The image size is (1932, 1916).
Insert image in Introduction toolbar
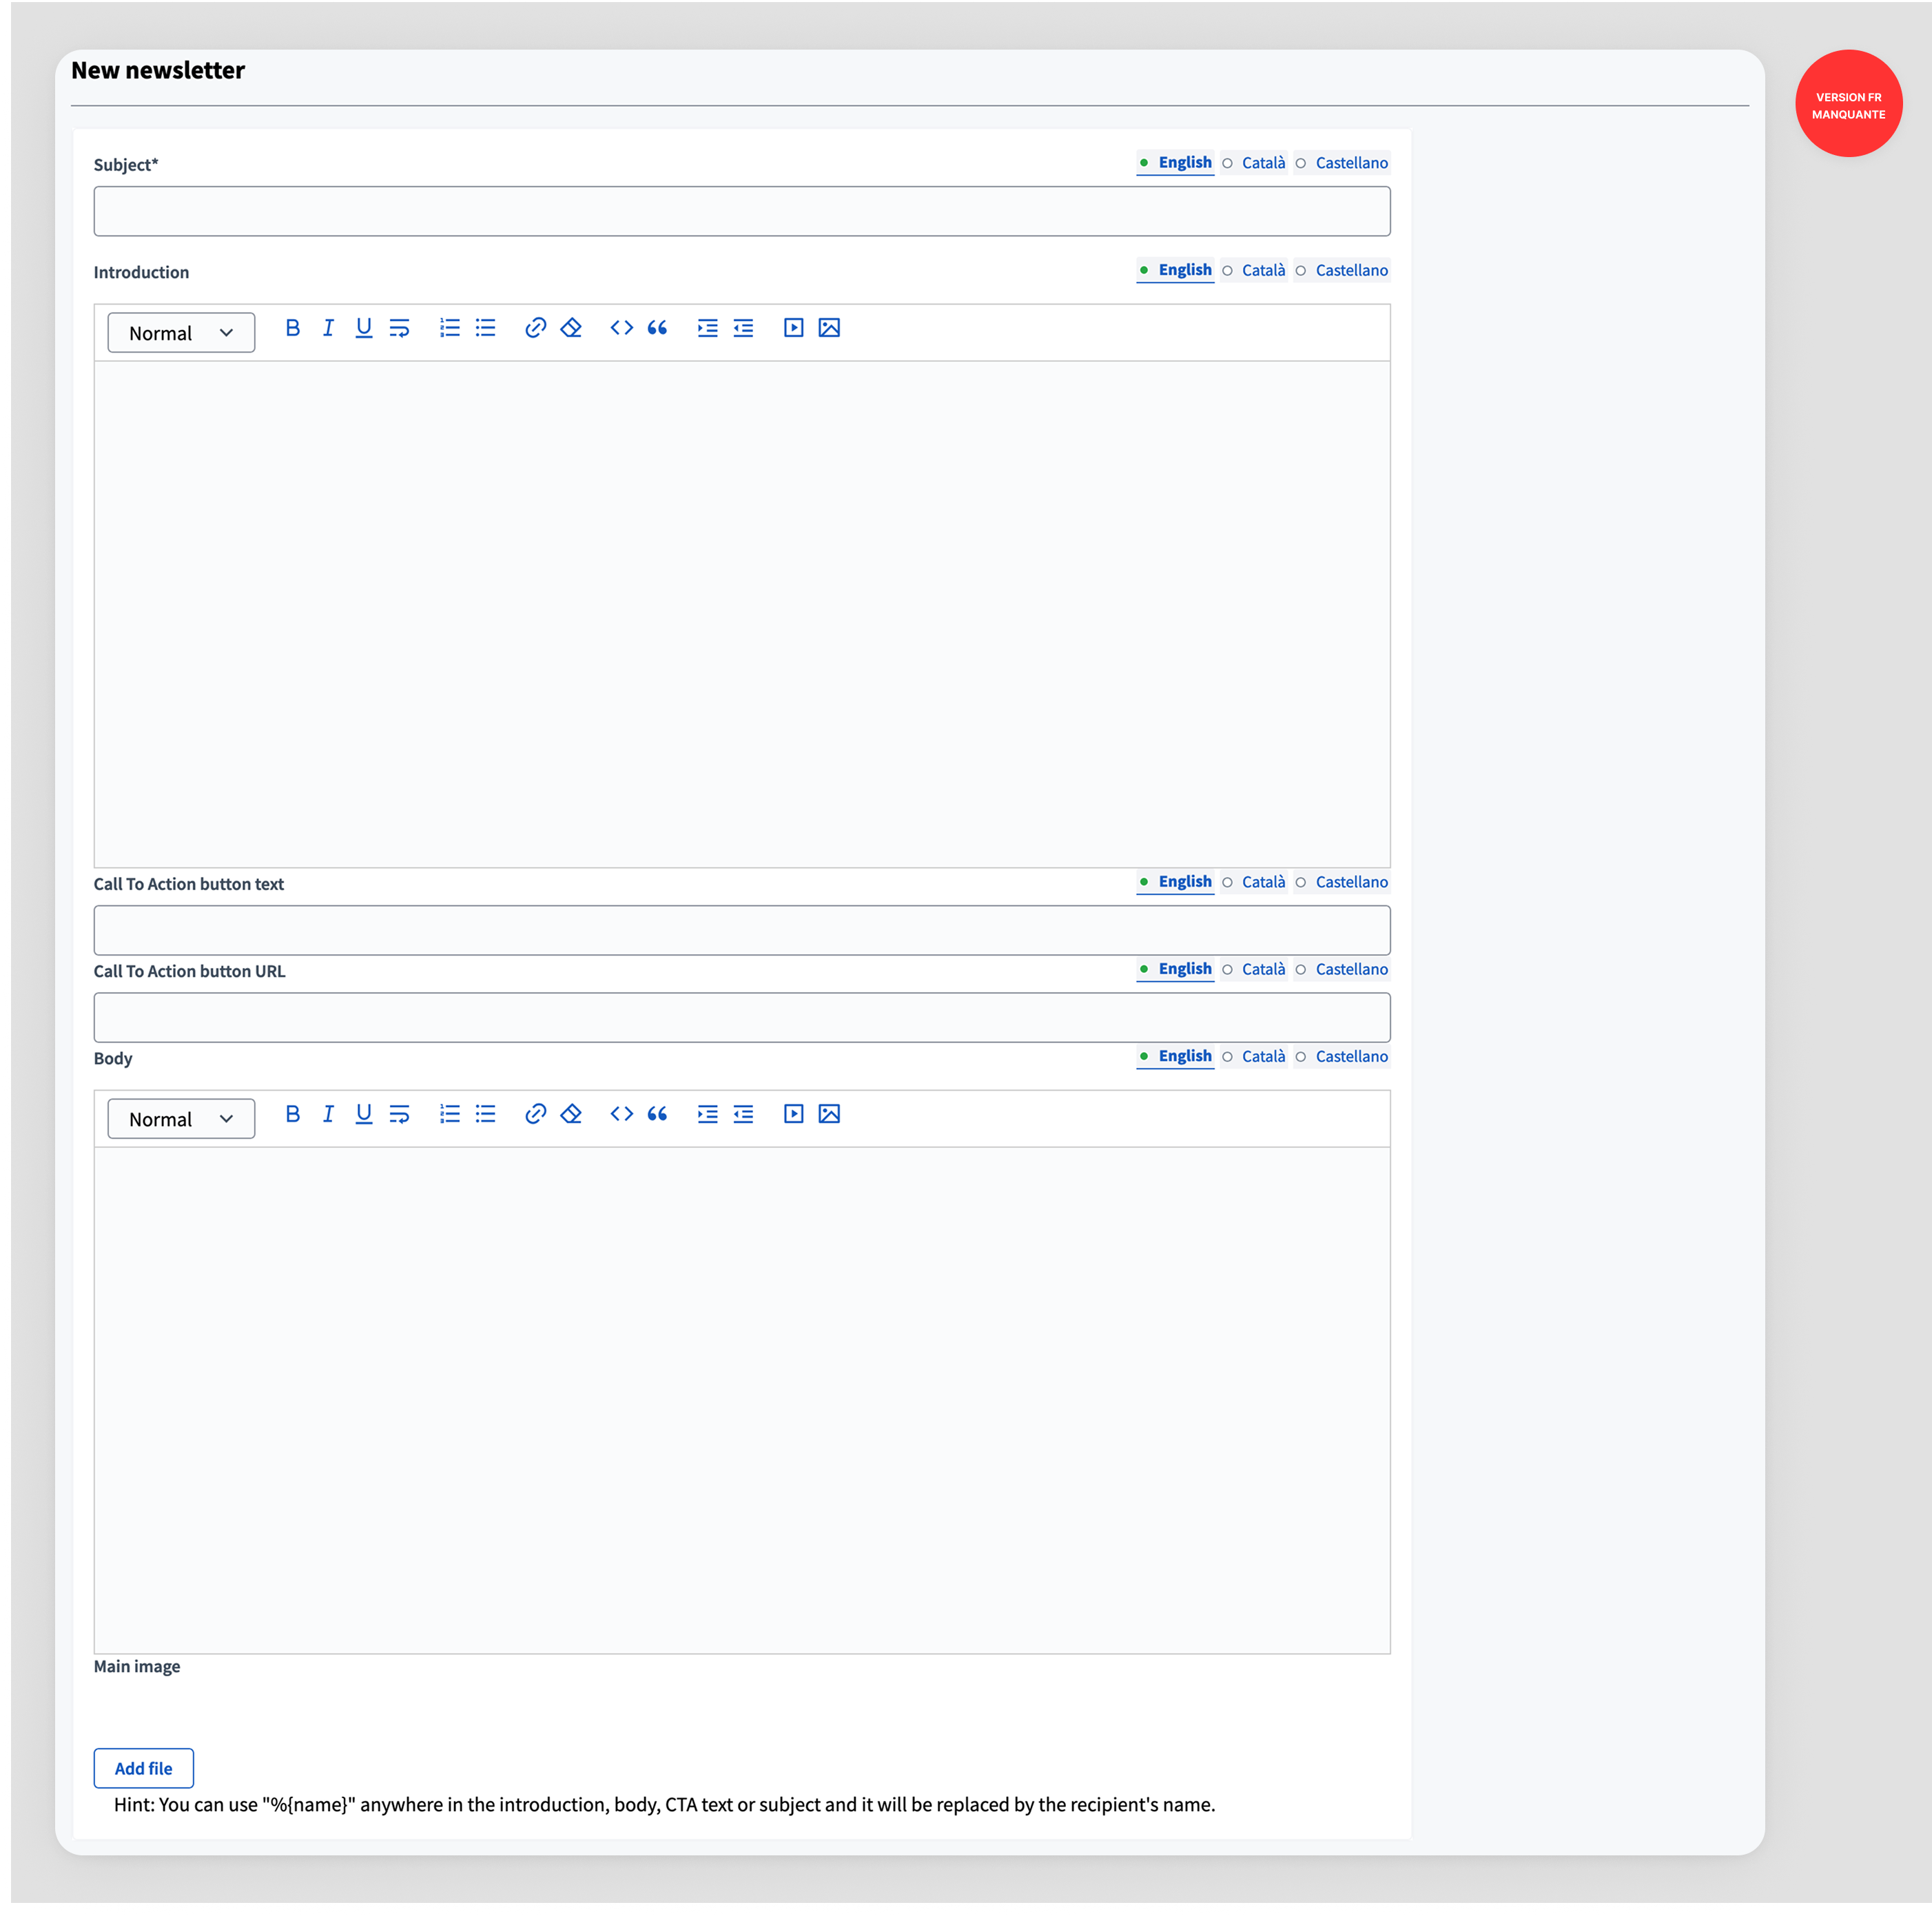pos(829,328)
